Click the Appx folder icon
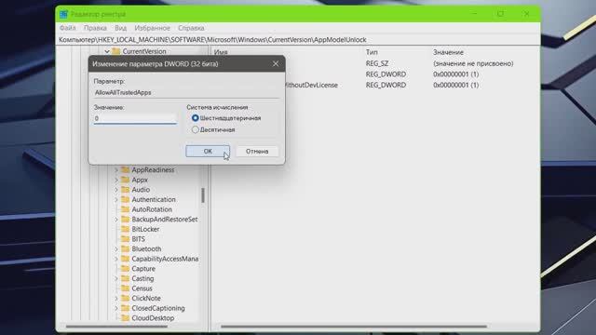596x335 pixels. [x=125, y=180]
